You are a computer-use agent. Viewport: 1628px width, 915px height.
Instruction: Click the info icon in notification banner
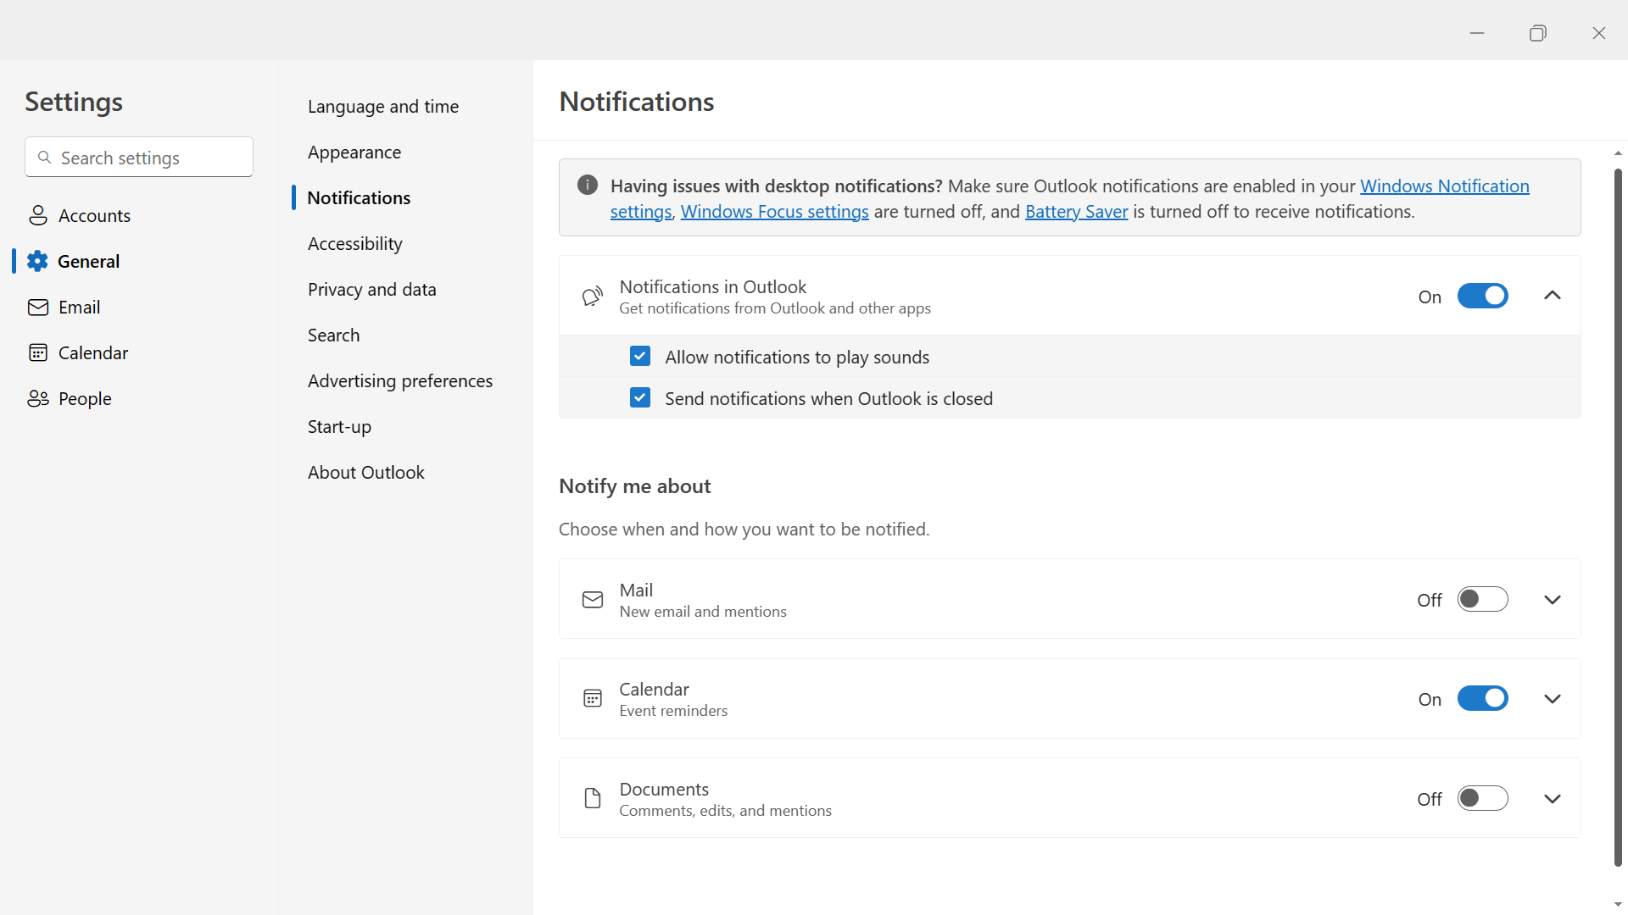point(588,186)
